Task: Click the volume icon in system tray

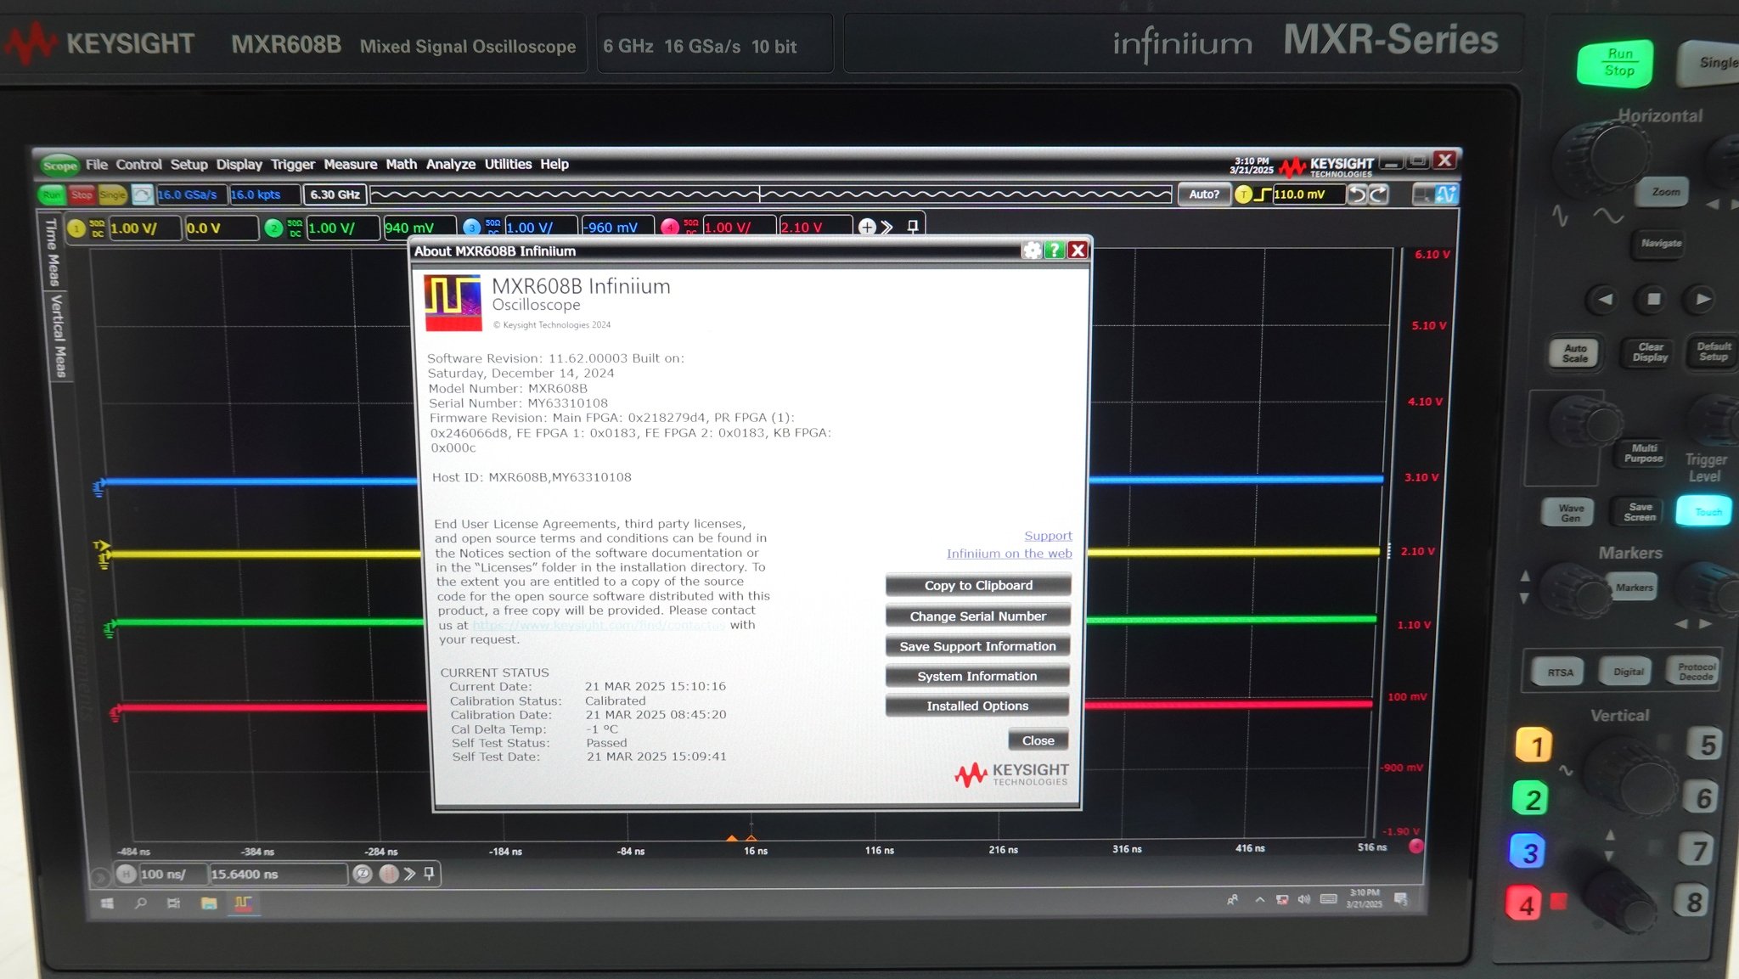Action: pyautogui.click(x=1303, y=899)
